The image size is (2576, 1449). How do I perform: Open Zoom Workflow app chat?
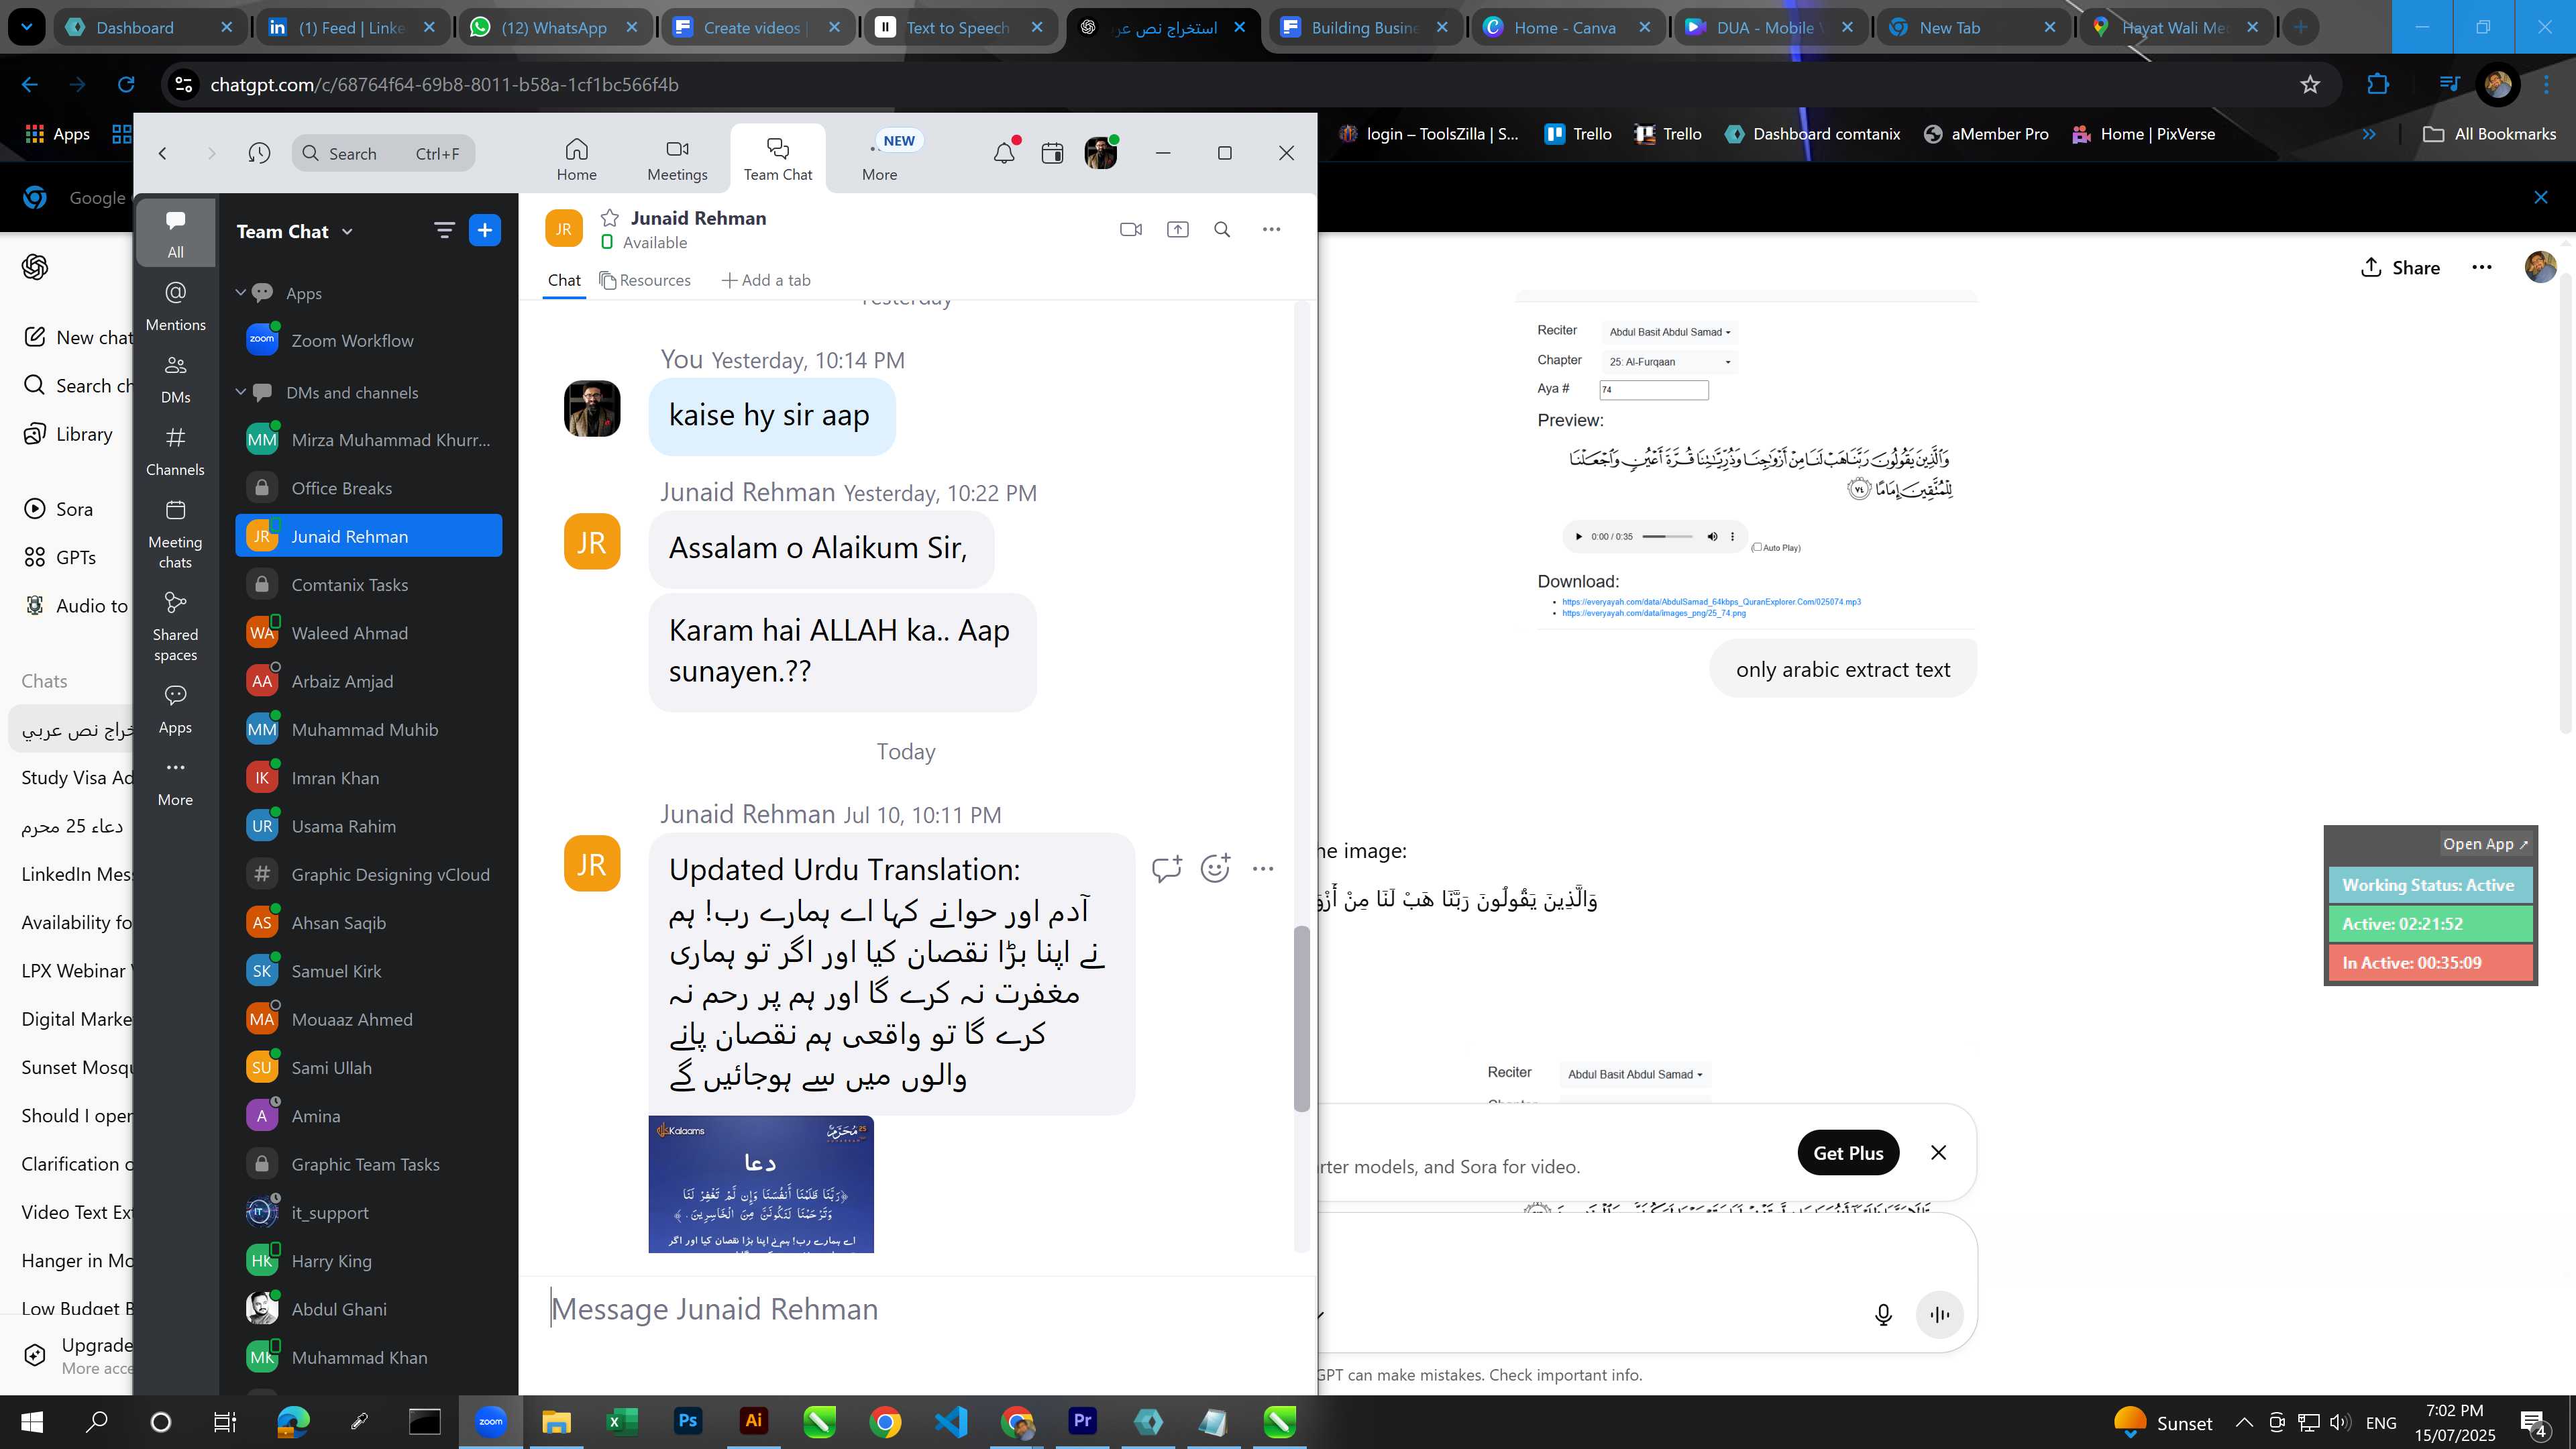pos(368,340)
